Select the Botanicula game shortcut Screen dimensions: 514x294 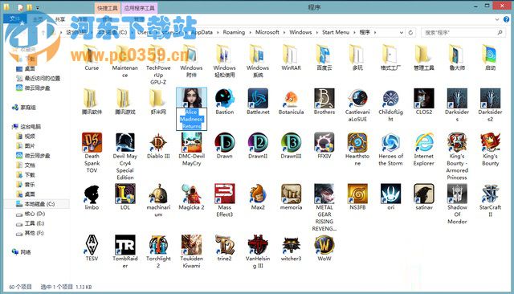(291, 98)
